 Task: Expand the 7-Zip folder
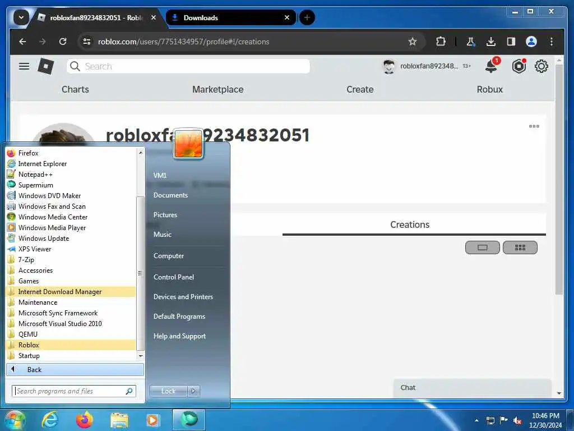coord(71,259)
